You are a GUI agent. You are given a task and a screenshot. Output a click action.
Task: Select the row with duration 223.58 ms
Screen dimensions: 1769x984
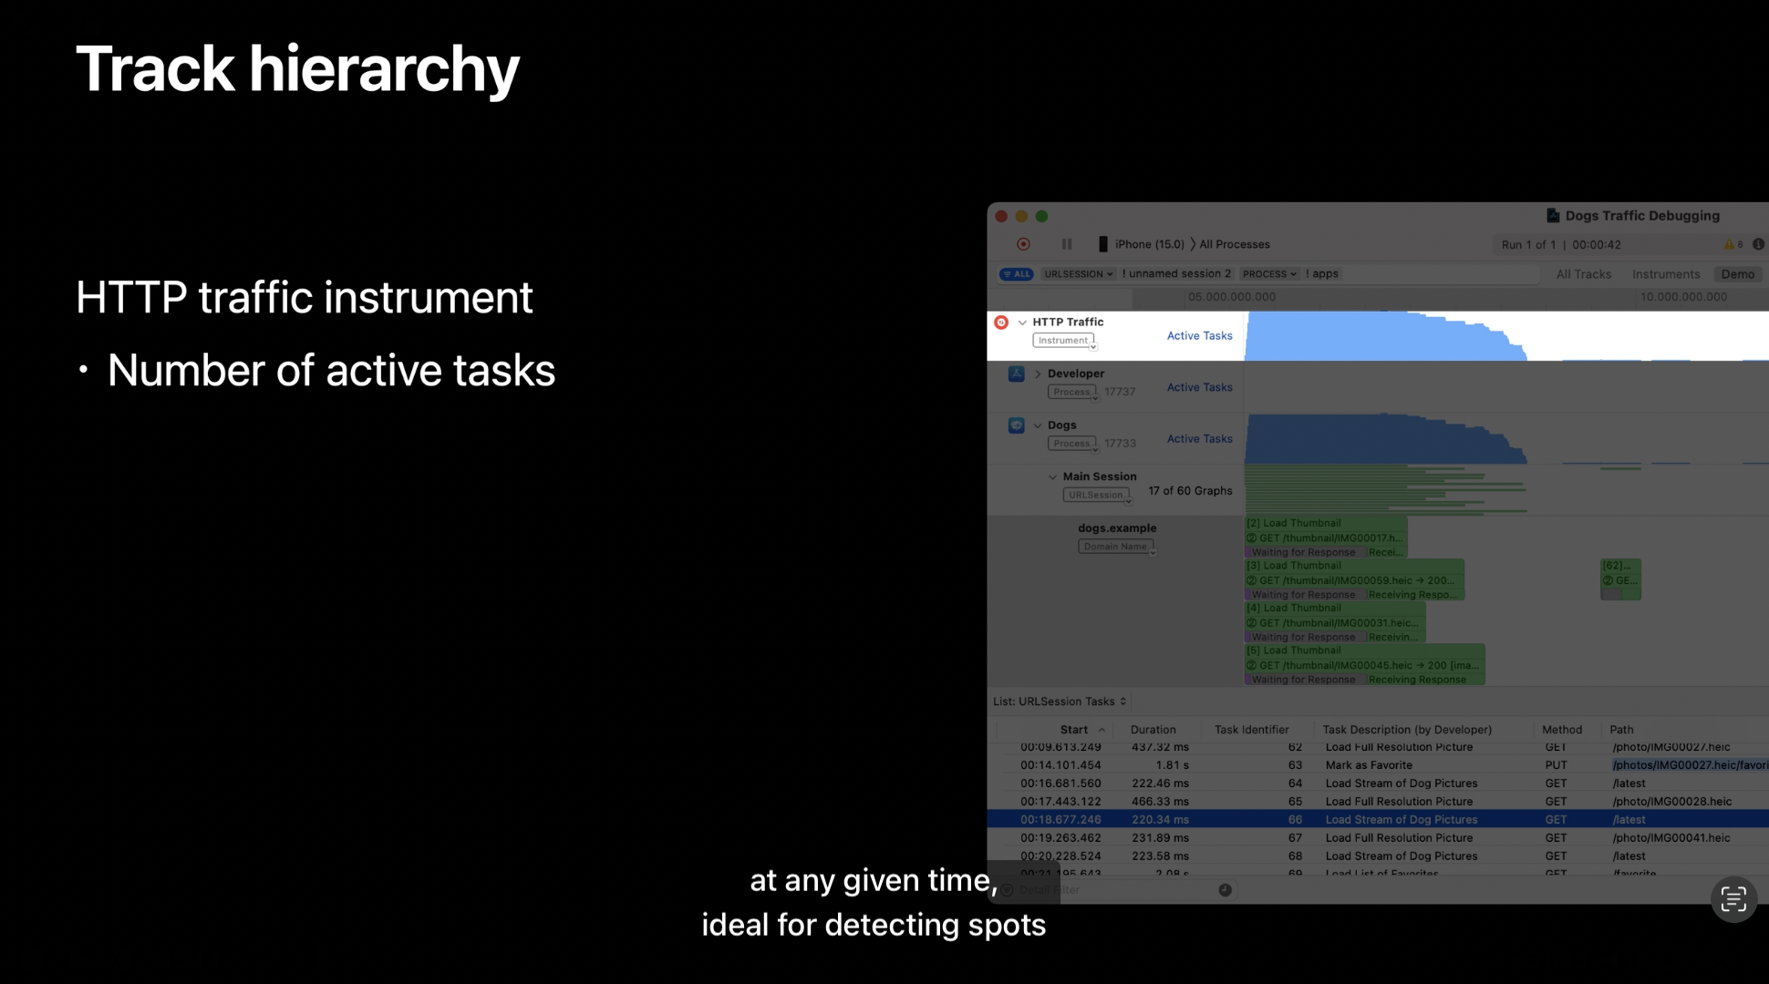1378,856
